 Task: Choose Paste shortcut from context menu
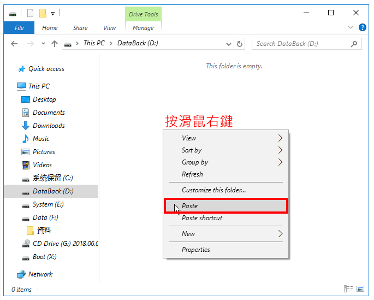coord(225,218)
